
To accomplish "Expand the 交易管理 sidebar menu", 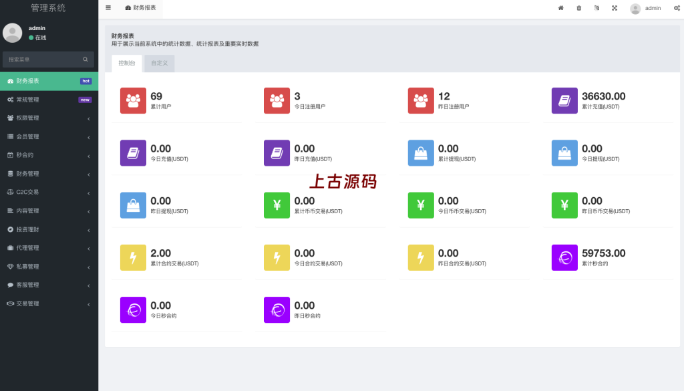I will coord(49,303).
